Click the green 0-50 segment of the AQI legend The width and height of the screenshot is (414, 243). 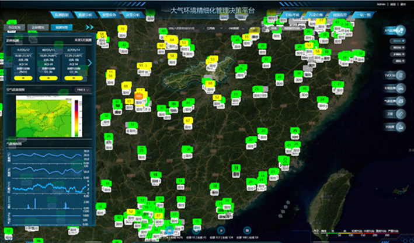[x=333, y=233]
